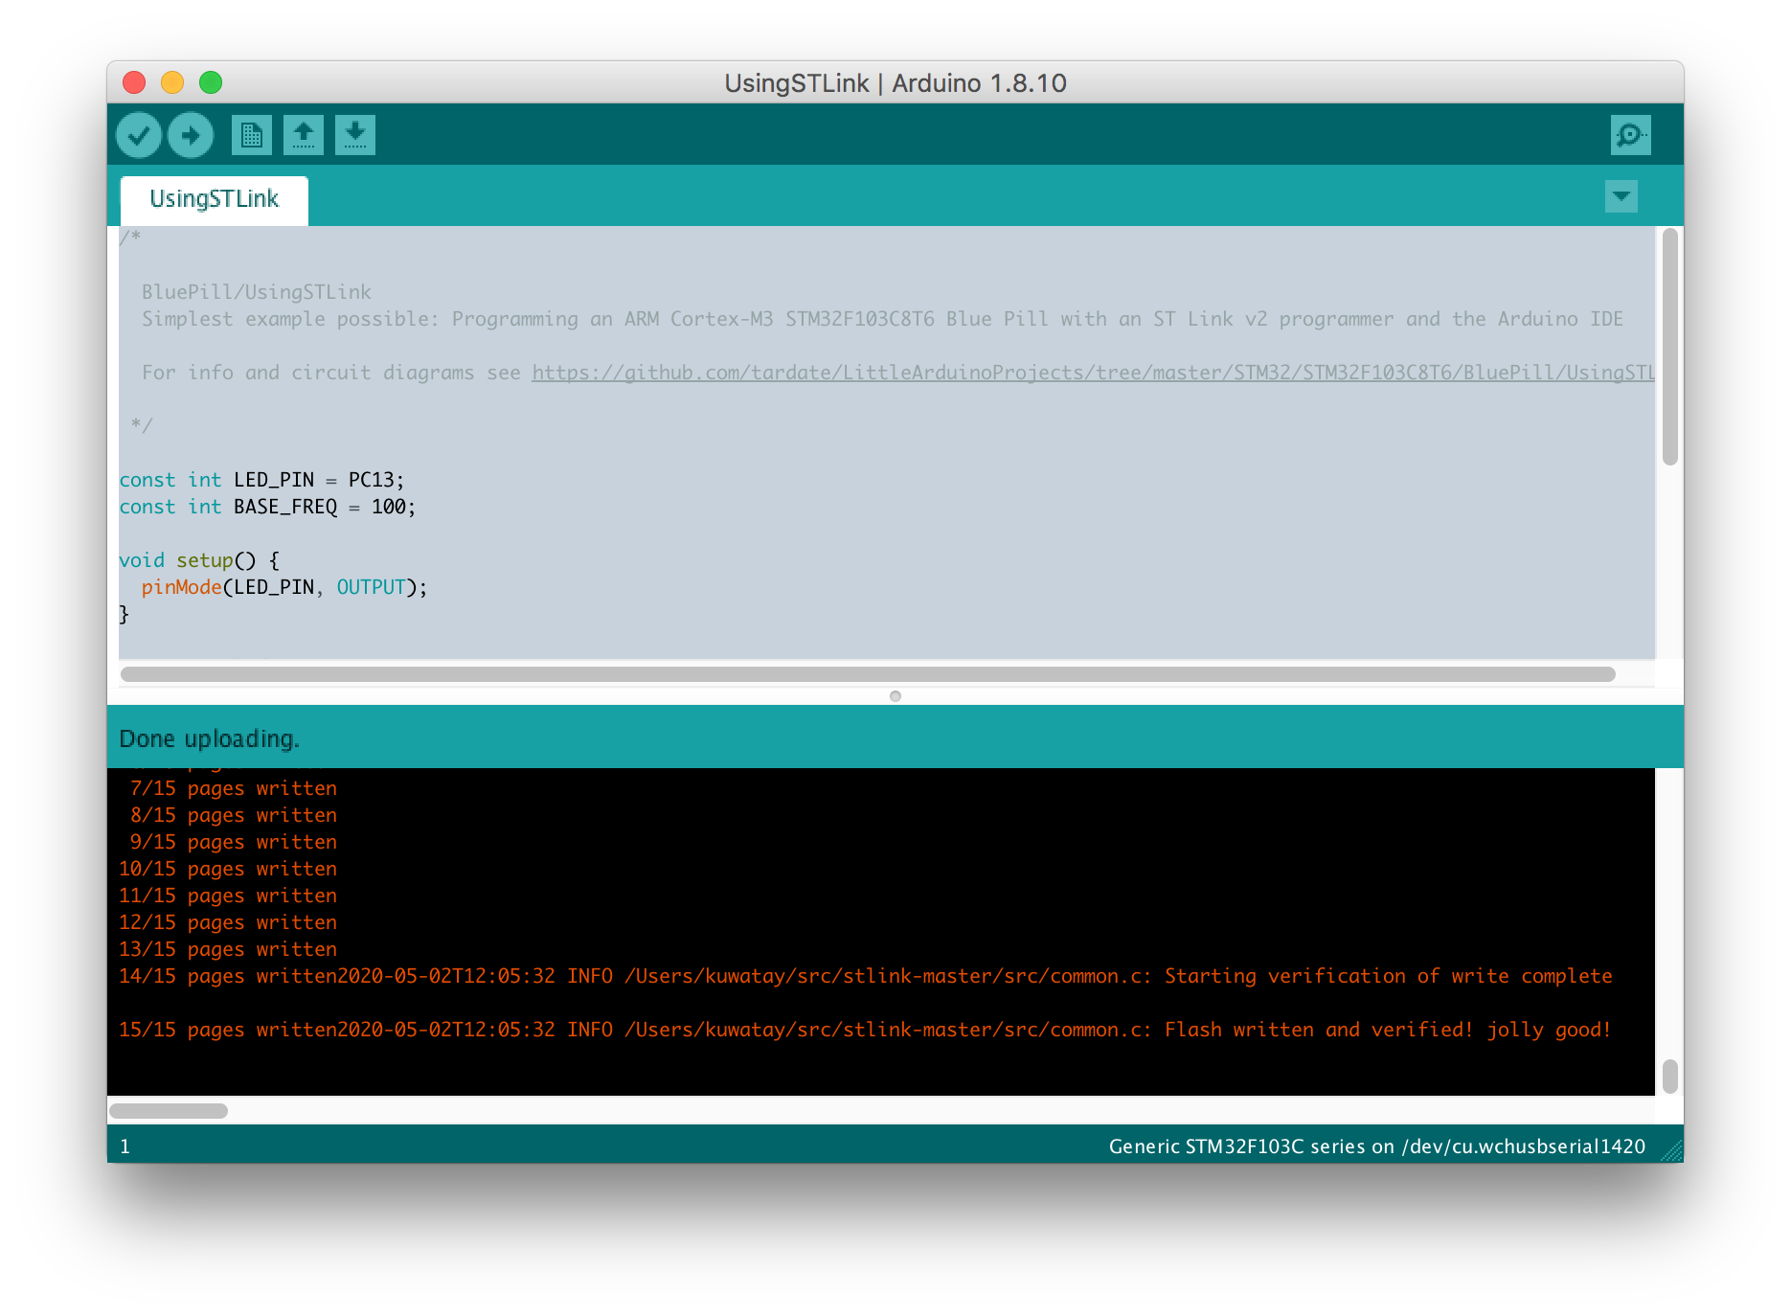Open the GitHub LittleArduinoProjects link in comment
The width and height of the screenshot is (1791, 1316).
tap(1093, 373)
